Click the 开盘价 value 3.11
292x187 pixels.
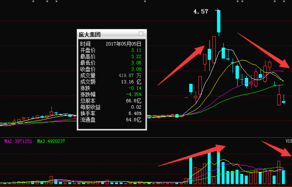click(x=136, y=50)
